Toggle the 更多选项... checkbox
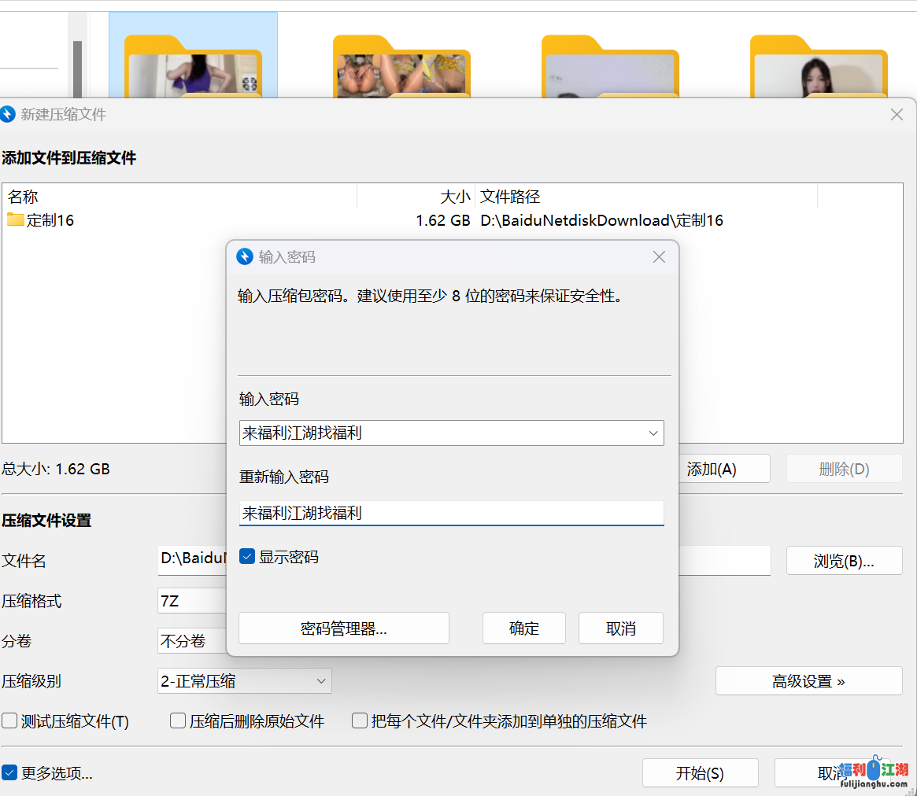 9,773
